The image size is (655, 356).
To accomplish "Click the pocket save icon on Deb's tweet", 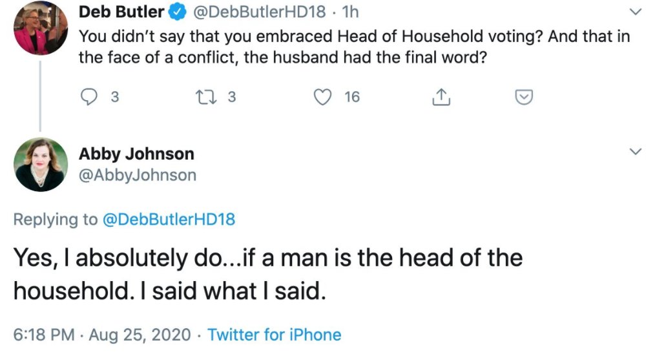I will point(523,97).
